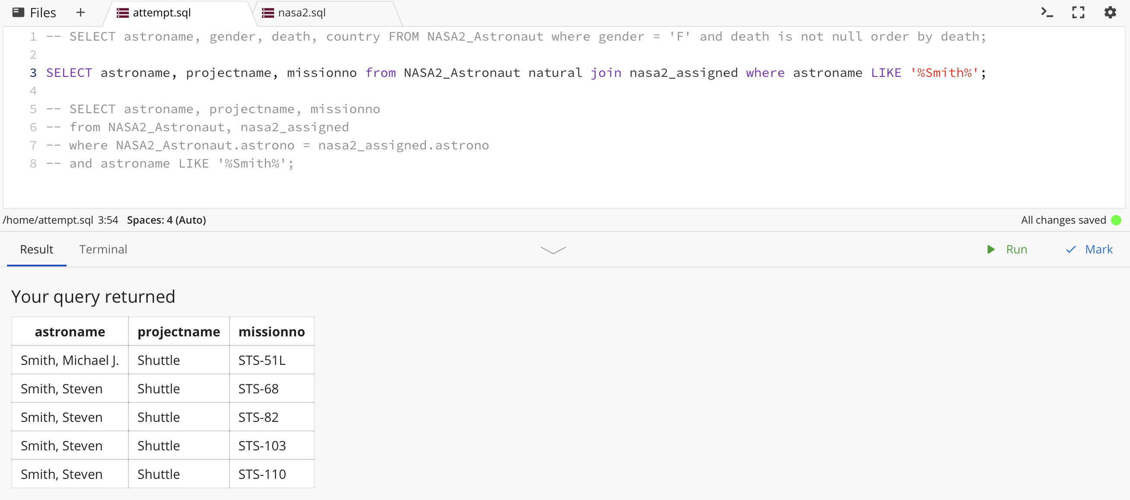Open terminal via the console prompt icon
The width and height of the screenshot is (1130, 500).
[1047, 12]
